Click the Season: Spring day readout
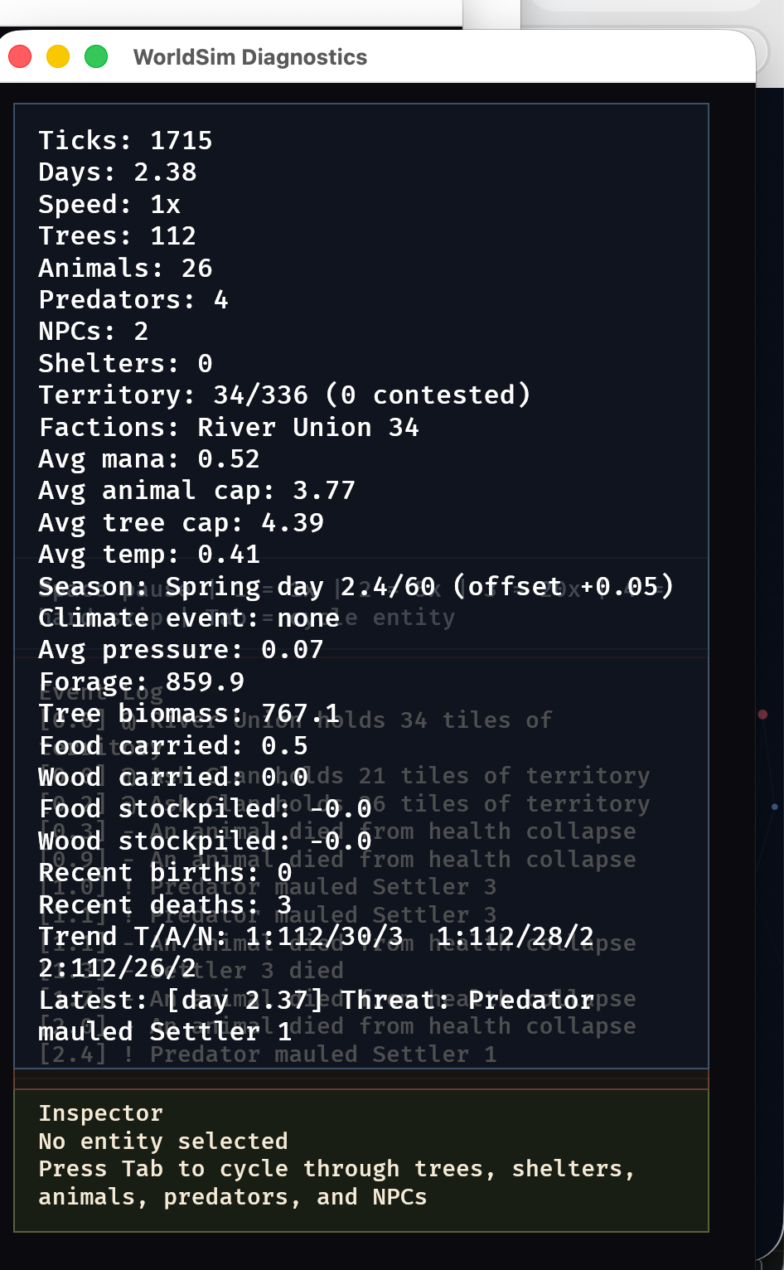The height and width of the screenshot is (1270, 784). 356,586
